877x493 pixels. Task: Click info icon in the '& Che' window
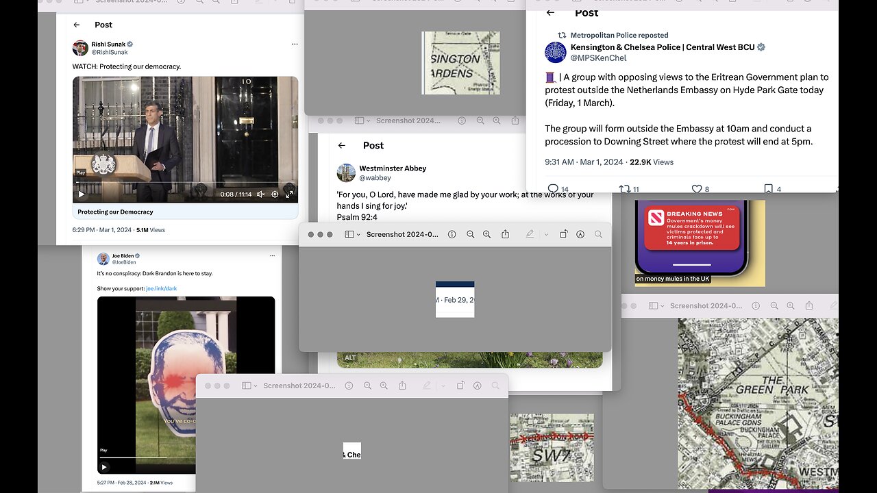click(x=349, y=386)
